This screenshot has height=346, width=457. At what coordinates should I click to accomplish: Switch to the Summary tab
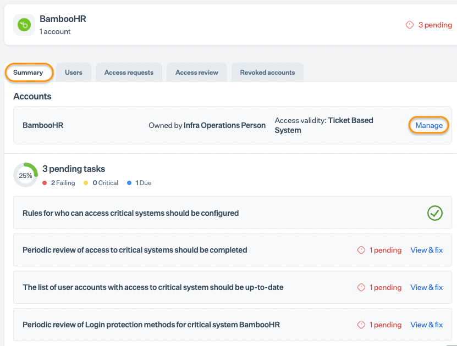coord(29,72)
